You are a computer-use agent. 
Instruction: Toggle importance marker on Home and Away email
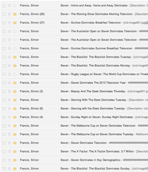tap(15, 5)
